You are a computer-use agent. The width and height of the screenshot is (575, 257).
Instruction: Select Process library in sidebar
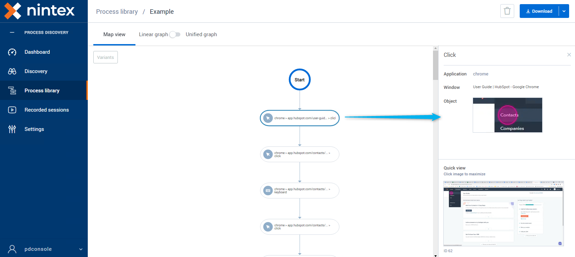[44, 91]
